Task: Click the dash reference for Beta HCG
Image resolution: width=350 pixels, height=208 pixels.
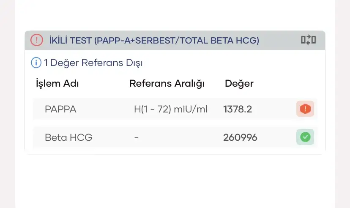Action: (x=137, y=137)
